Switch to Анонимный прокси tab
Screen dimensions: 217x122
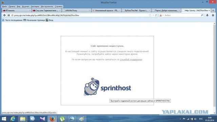pos(106,11)
